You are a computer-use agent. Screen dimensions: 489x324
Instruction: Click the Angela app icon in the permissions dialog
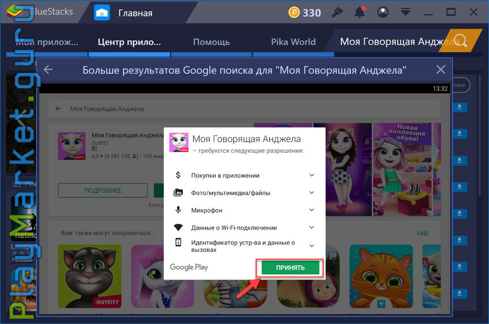tap(179, 142)
